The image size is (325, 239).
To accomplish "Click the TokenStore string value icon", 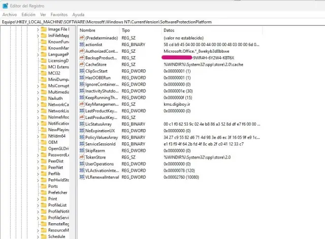I will [81, 157].
